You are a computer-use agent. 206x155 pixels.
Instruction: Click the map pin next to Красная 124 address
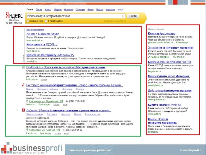click(x=27, y=130)
